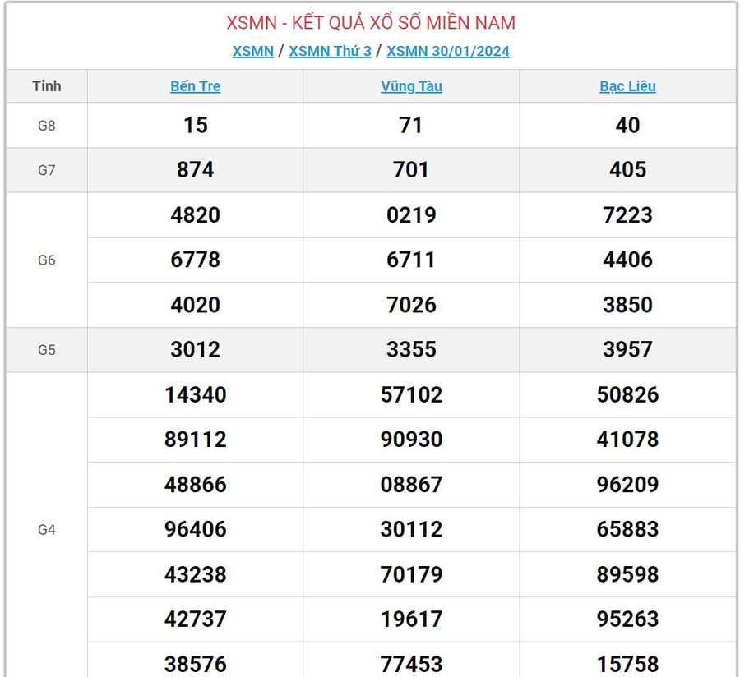
Task: Click the Bạc Liêu G4 result 65883
Action: (627, 530)
